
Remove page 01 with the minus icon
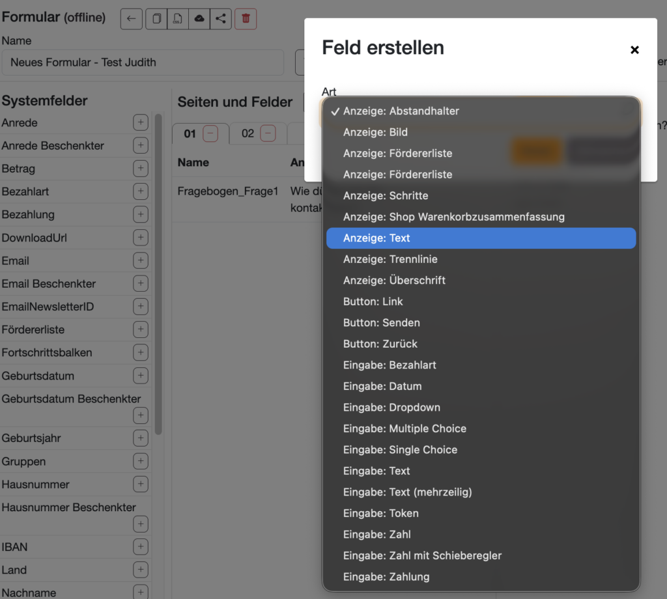click(210, 133)
